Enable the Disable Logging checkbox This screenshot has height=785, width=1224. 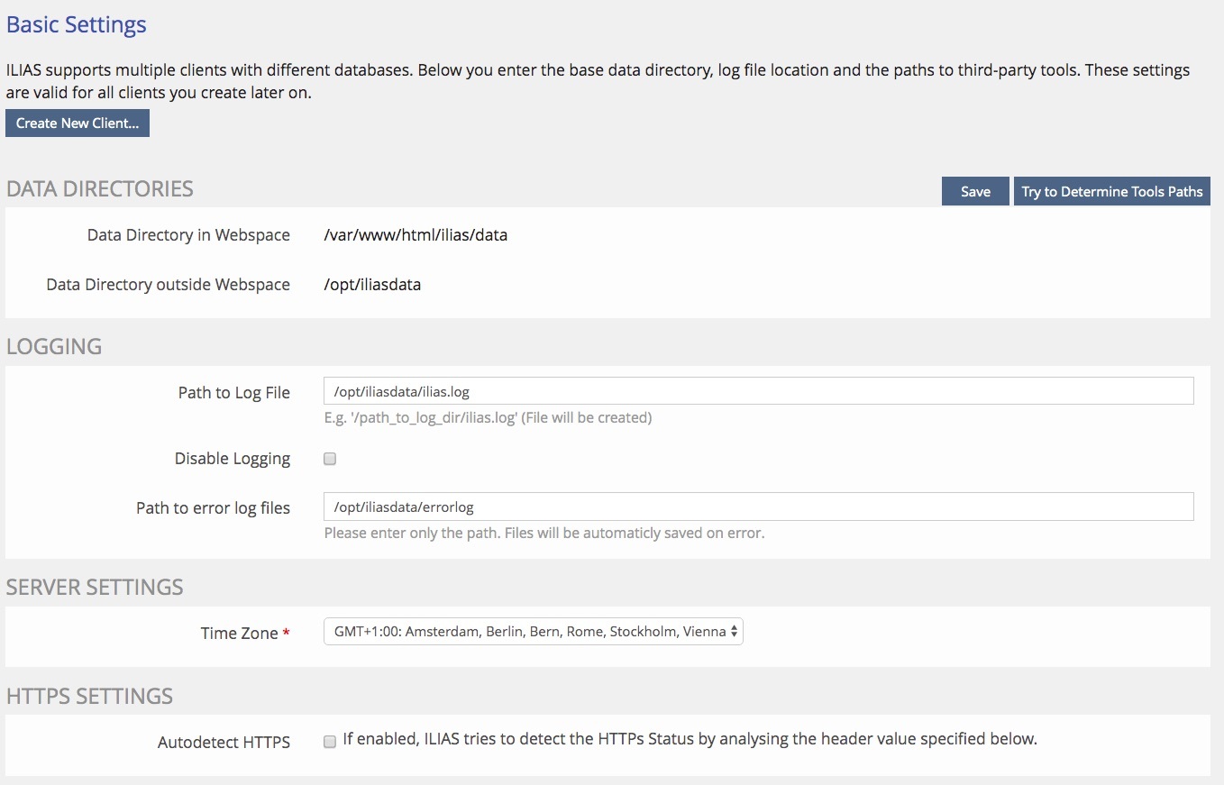[330, 459]
